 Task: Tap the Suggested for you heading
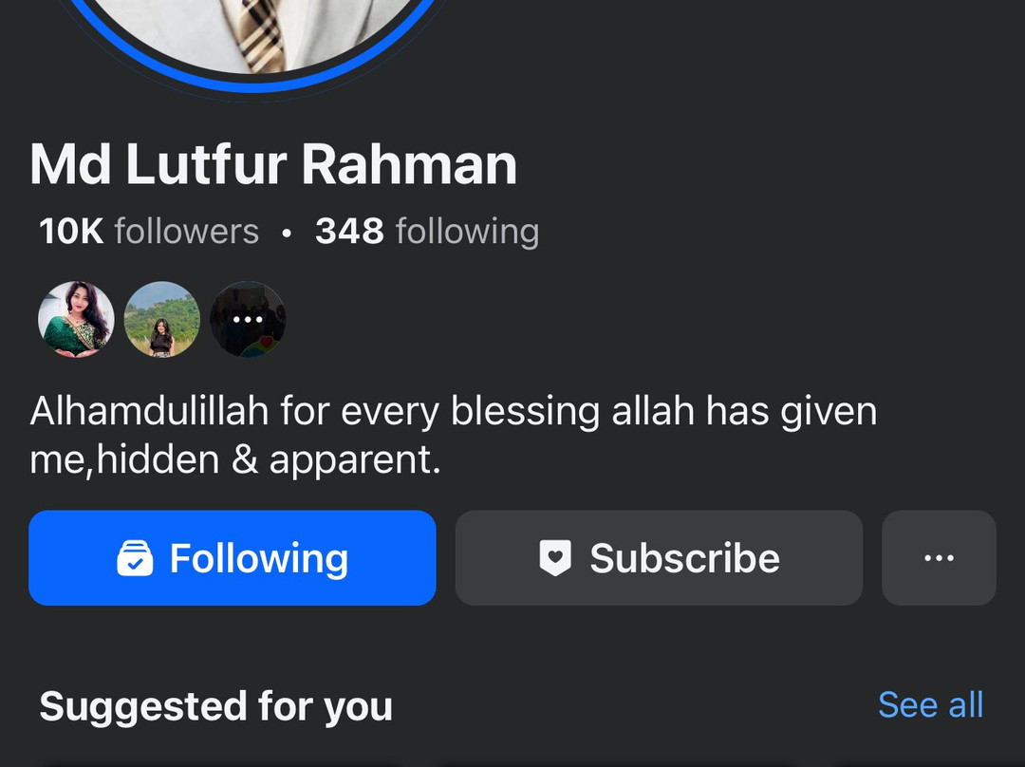pyautogui.click(x=215, y=707)
